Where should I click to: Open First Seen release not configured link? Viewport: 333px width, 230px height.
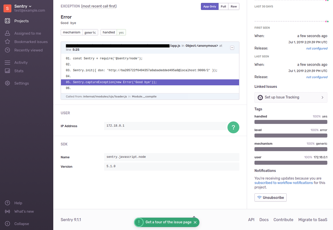(x=317, y=48)
